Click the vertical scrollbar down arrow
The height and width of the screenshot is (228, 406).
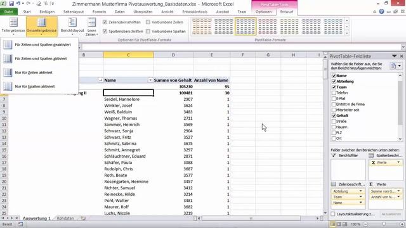pyautogui.click(x=325, y=213)
